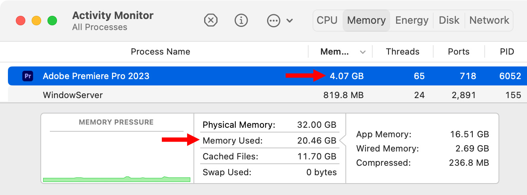Select the Memory tab
The width and height of the screenshot is (527, 195).
(x=366, y=21)
